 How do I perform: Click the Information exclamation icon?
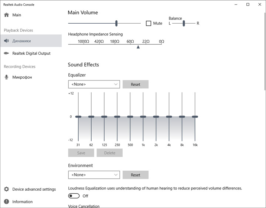6,202
